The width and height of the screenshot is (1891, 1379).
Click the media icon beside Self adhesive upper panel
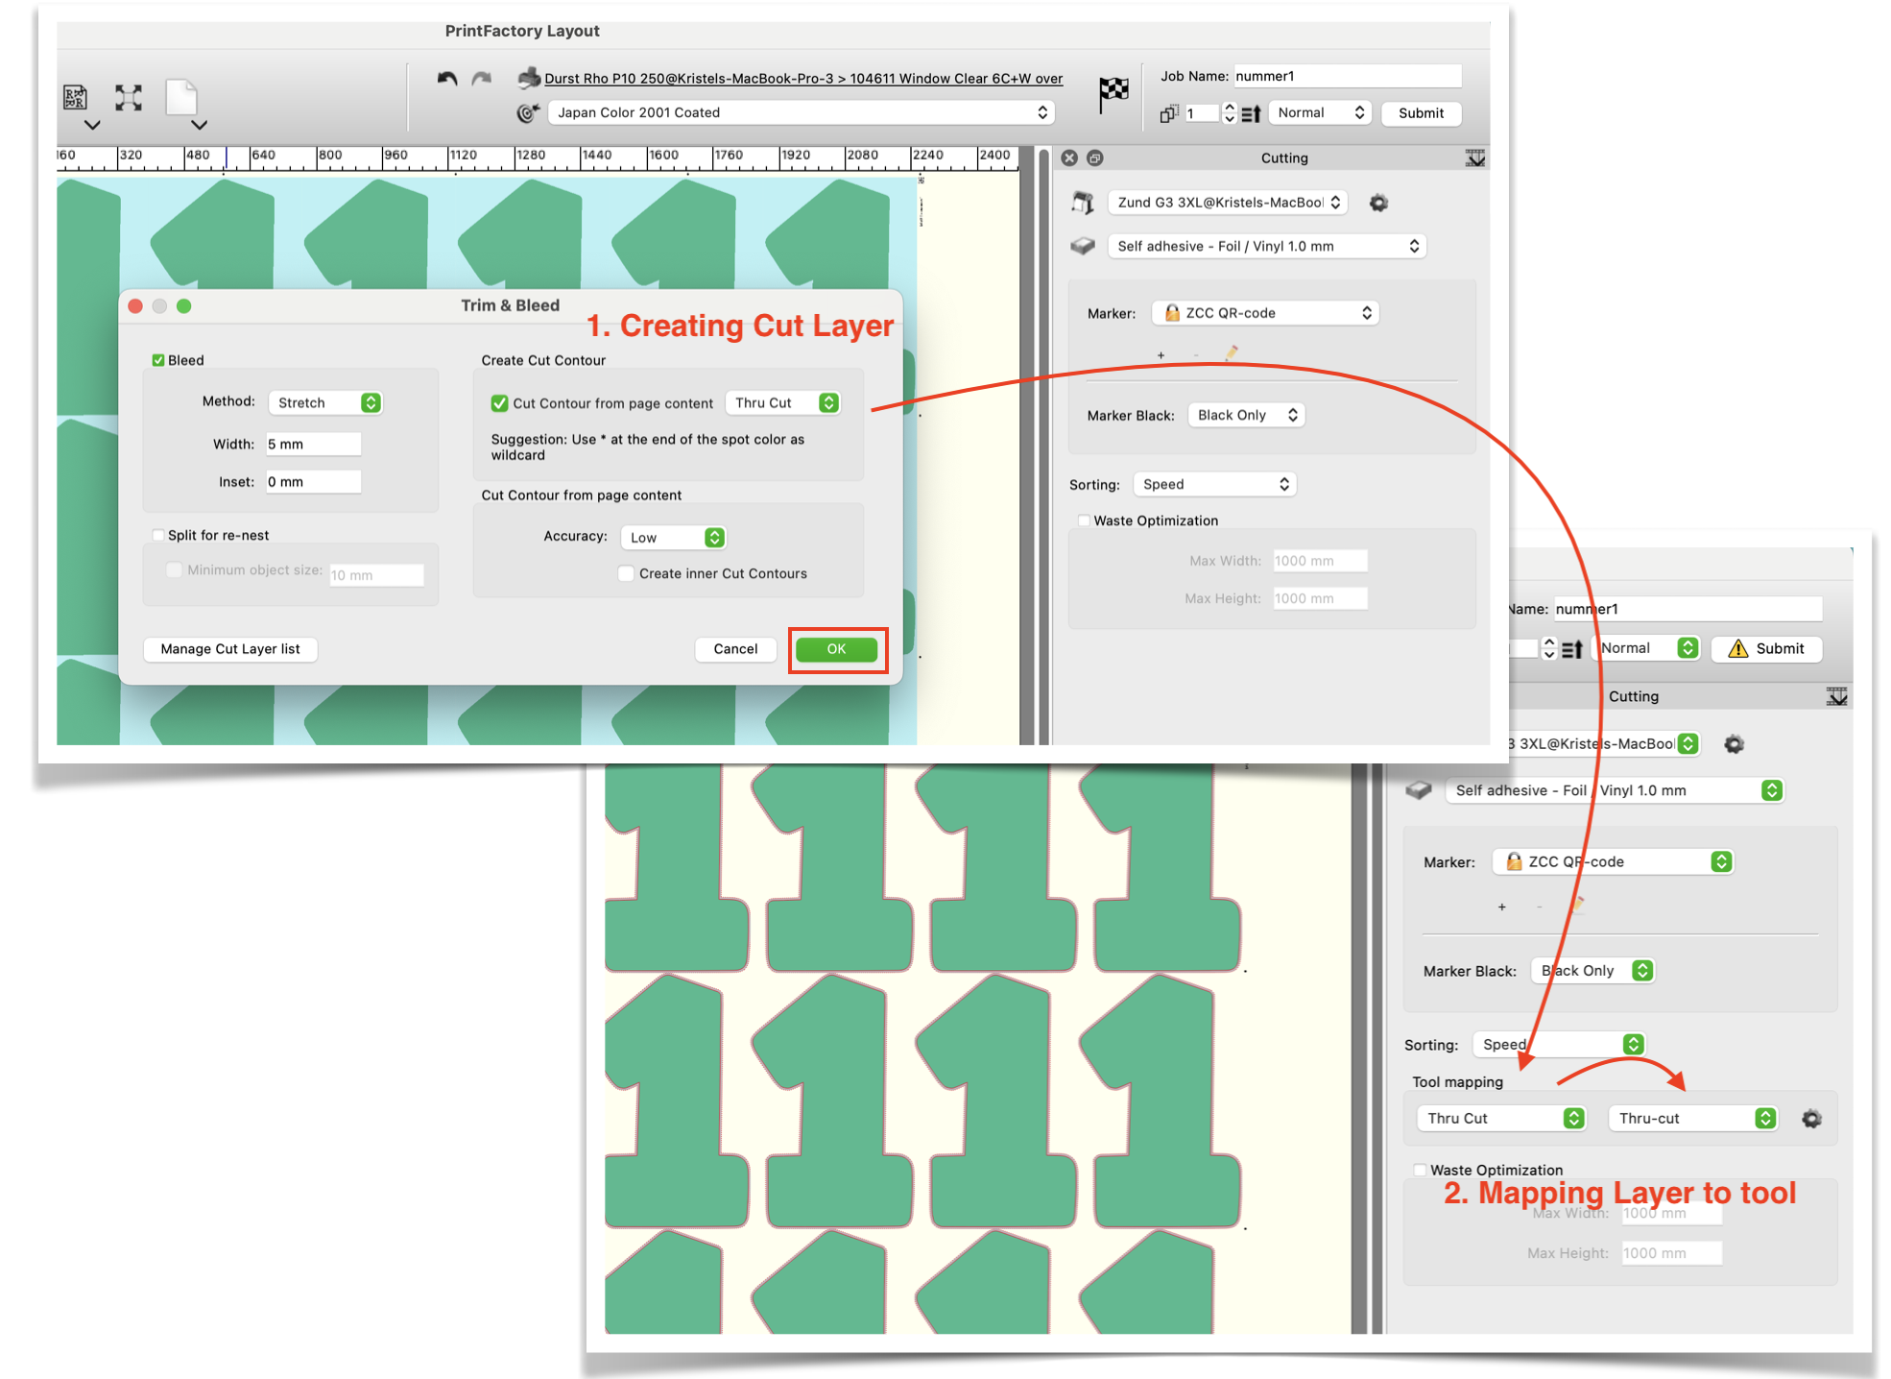click(x=1083, y=246)
